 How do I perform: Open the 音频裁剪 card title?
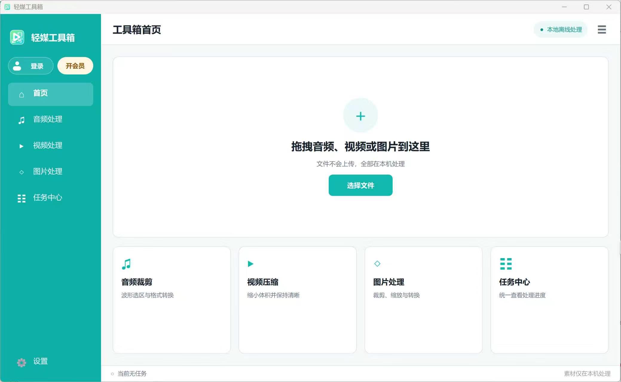pos(137,282)
